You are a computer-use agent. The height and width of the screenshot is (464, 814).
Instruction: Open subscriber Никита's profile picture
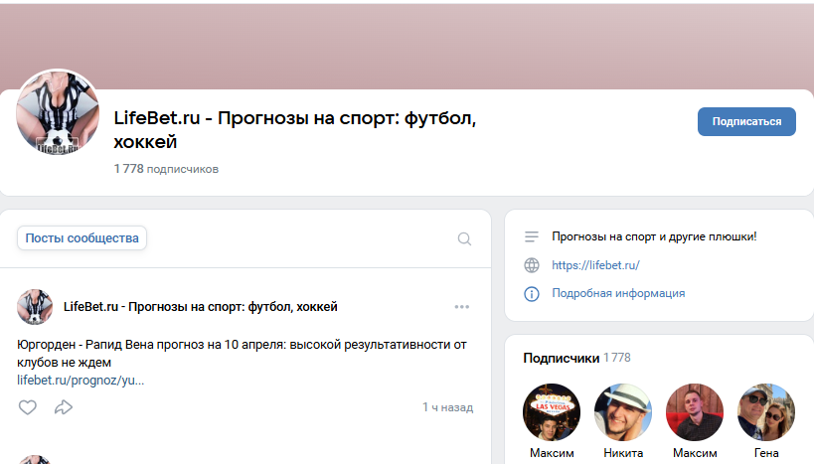point(622,412)
